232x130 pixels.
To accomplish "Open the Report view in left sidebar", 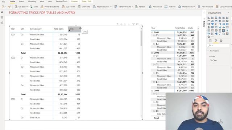I will click(x=2, y=12).
